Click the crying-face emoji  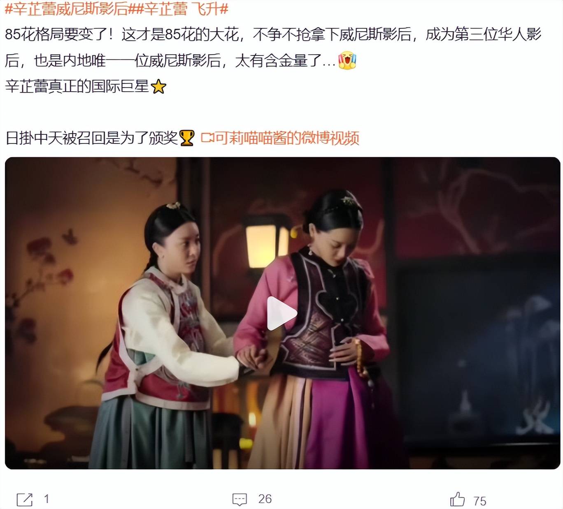tap(347, 60)
